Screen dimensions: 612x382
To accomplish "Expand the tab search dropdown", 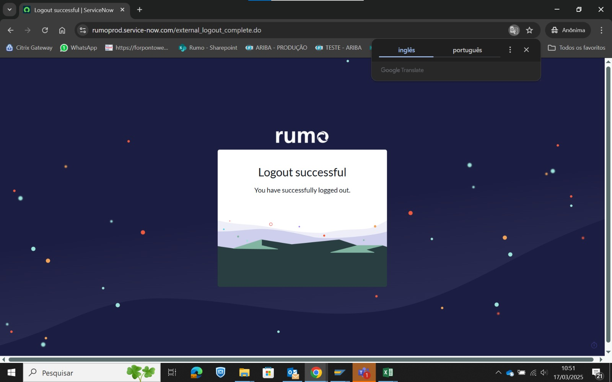I will pyautogui.click(x=10, y=10).
